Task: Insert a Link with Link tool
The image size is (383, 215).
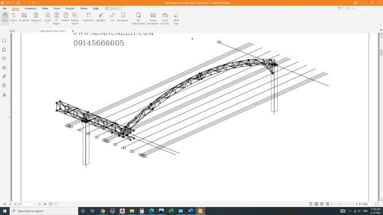Action: 112,17
